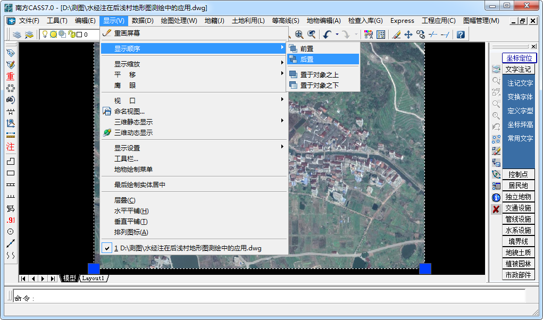Click the red X delete icon

(x=496, y=209)
